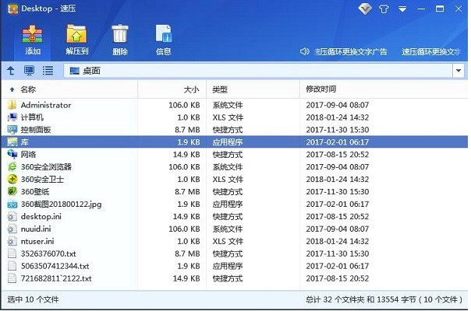Screen dimensions: 471x311
Task: Open skin shirt icon in title bar
Action: (x=384, y=9)
